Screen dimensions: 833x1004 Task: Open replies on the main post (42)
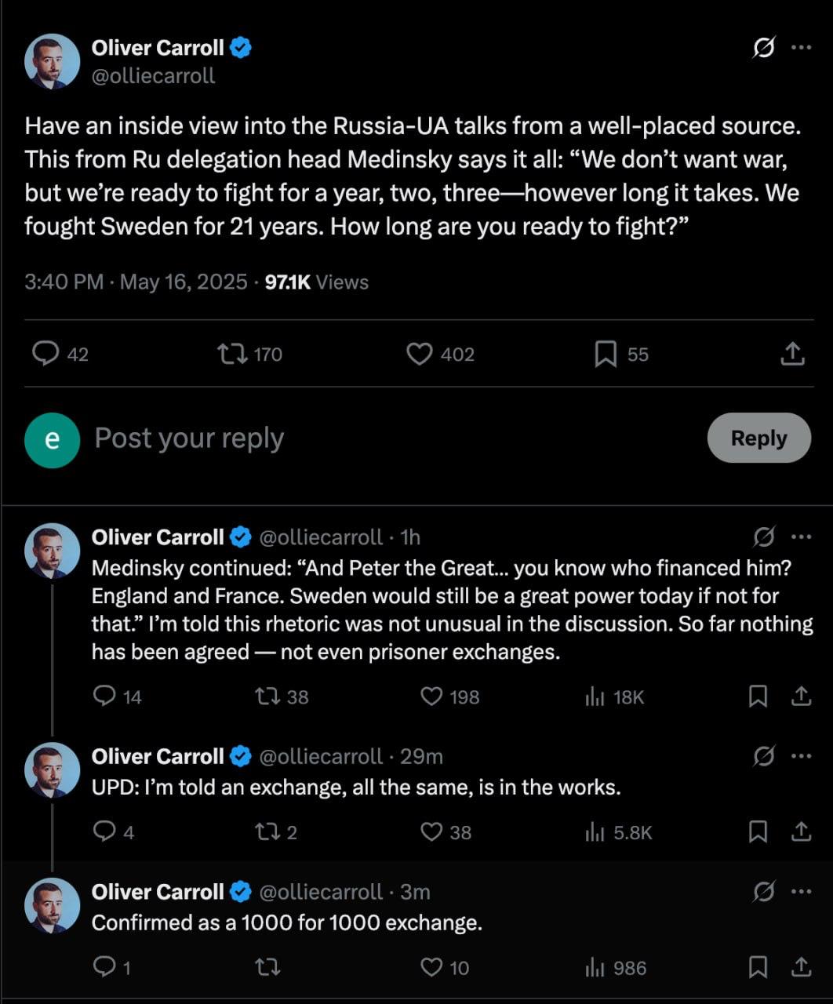pyautogui.click(x=45, y=355)
